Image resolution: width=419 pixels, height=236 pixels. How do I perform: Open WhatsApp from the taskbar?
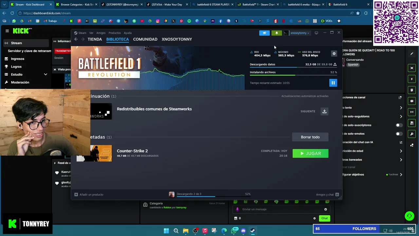coord(234,231)
